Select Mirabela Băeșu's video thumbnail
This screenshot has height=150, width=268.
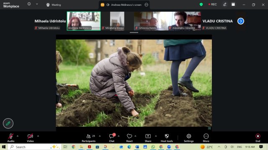(x=117, y=21)
